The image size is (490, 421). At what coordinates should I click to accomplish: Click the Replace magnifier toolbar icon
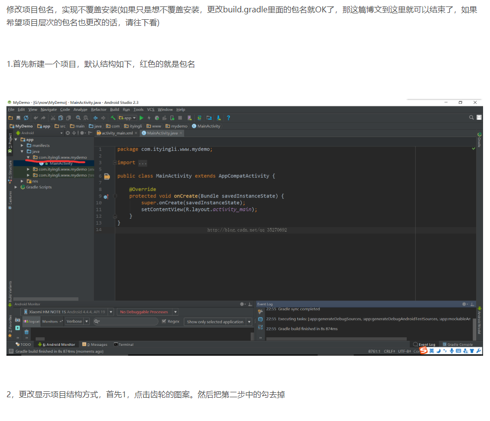click(x=86, y=118)
